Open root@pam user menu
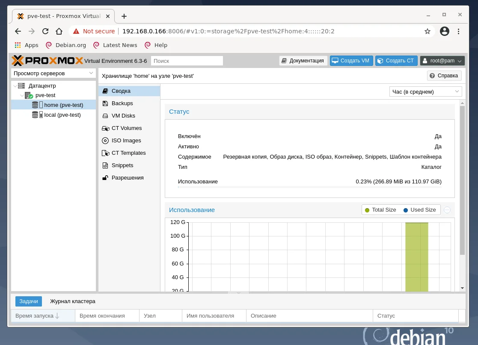The image size is (478, 345). (442, 61)
